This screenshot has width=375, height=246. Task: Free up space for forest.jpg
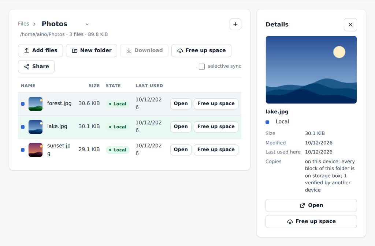click(x=216, y=103)
